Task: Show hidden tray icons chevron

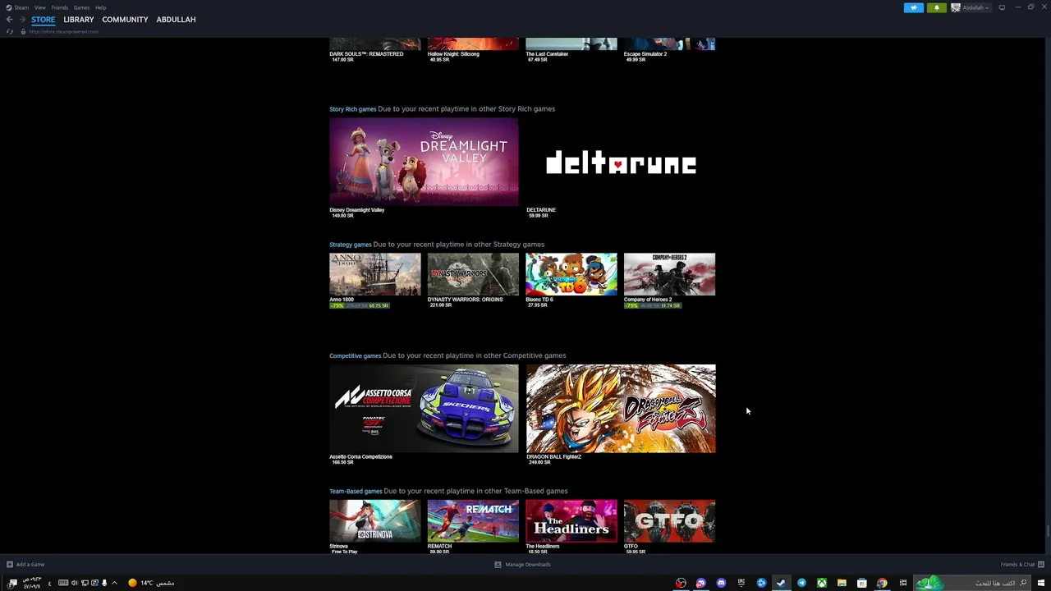Action: tap(114, 583)
